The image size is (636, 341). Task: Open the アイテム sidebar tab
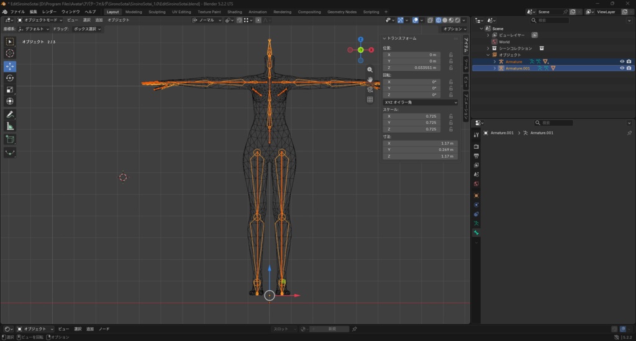pos(466,45)
